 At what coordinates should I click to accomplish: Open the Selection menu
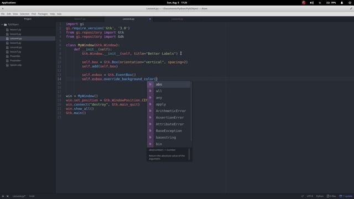[x=24, y=14]
